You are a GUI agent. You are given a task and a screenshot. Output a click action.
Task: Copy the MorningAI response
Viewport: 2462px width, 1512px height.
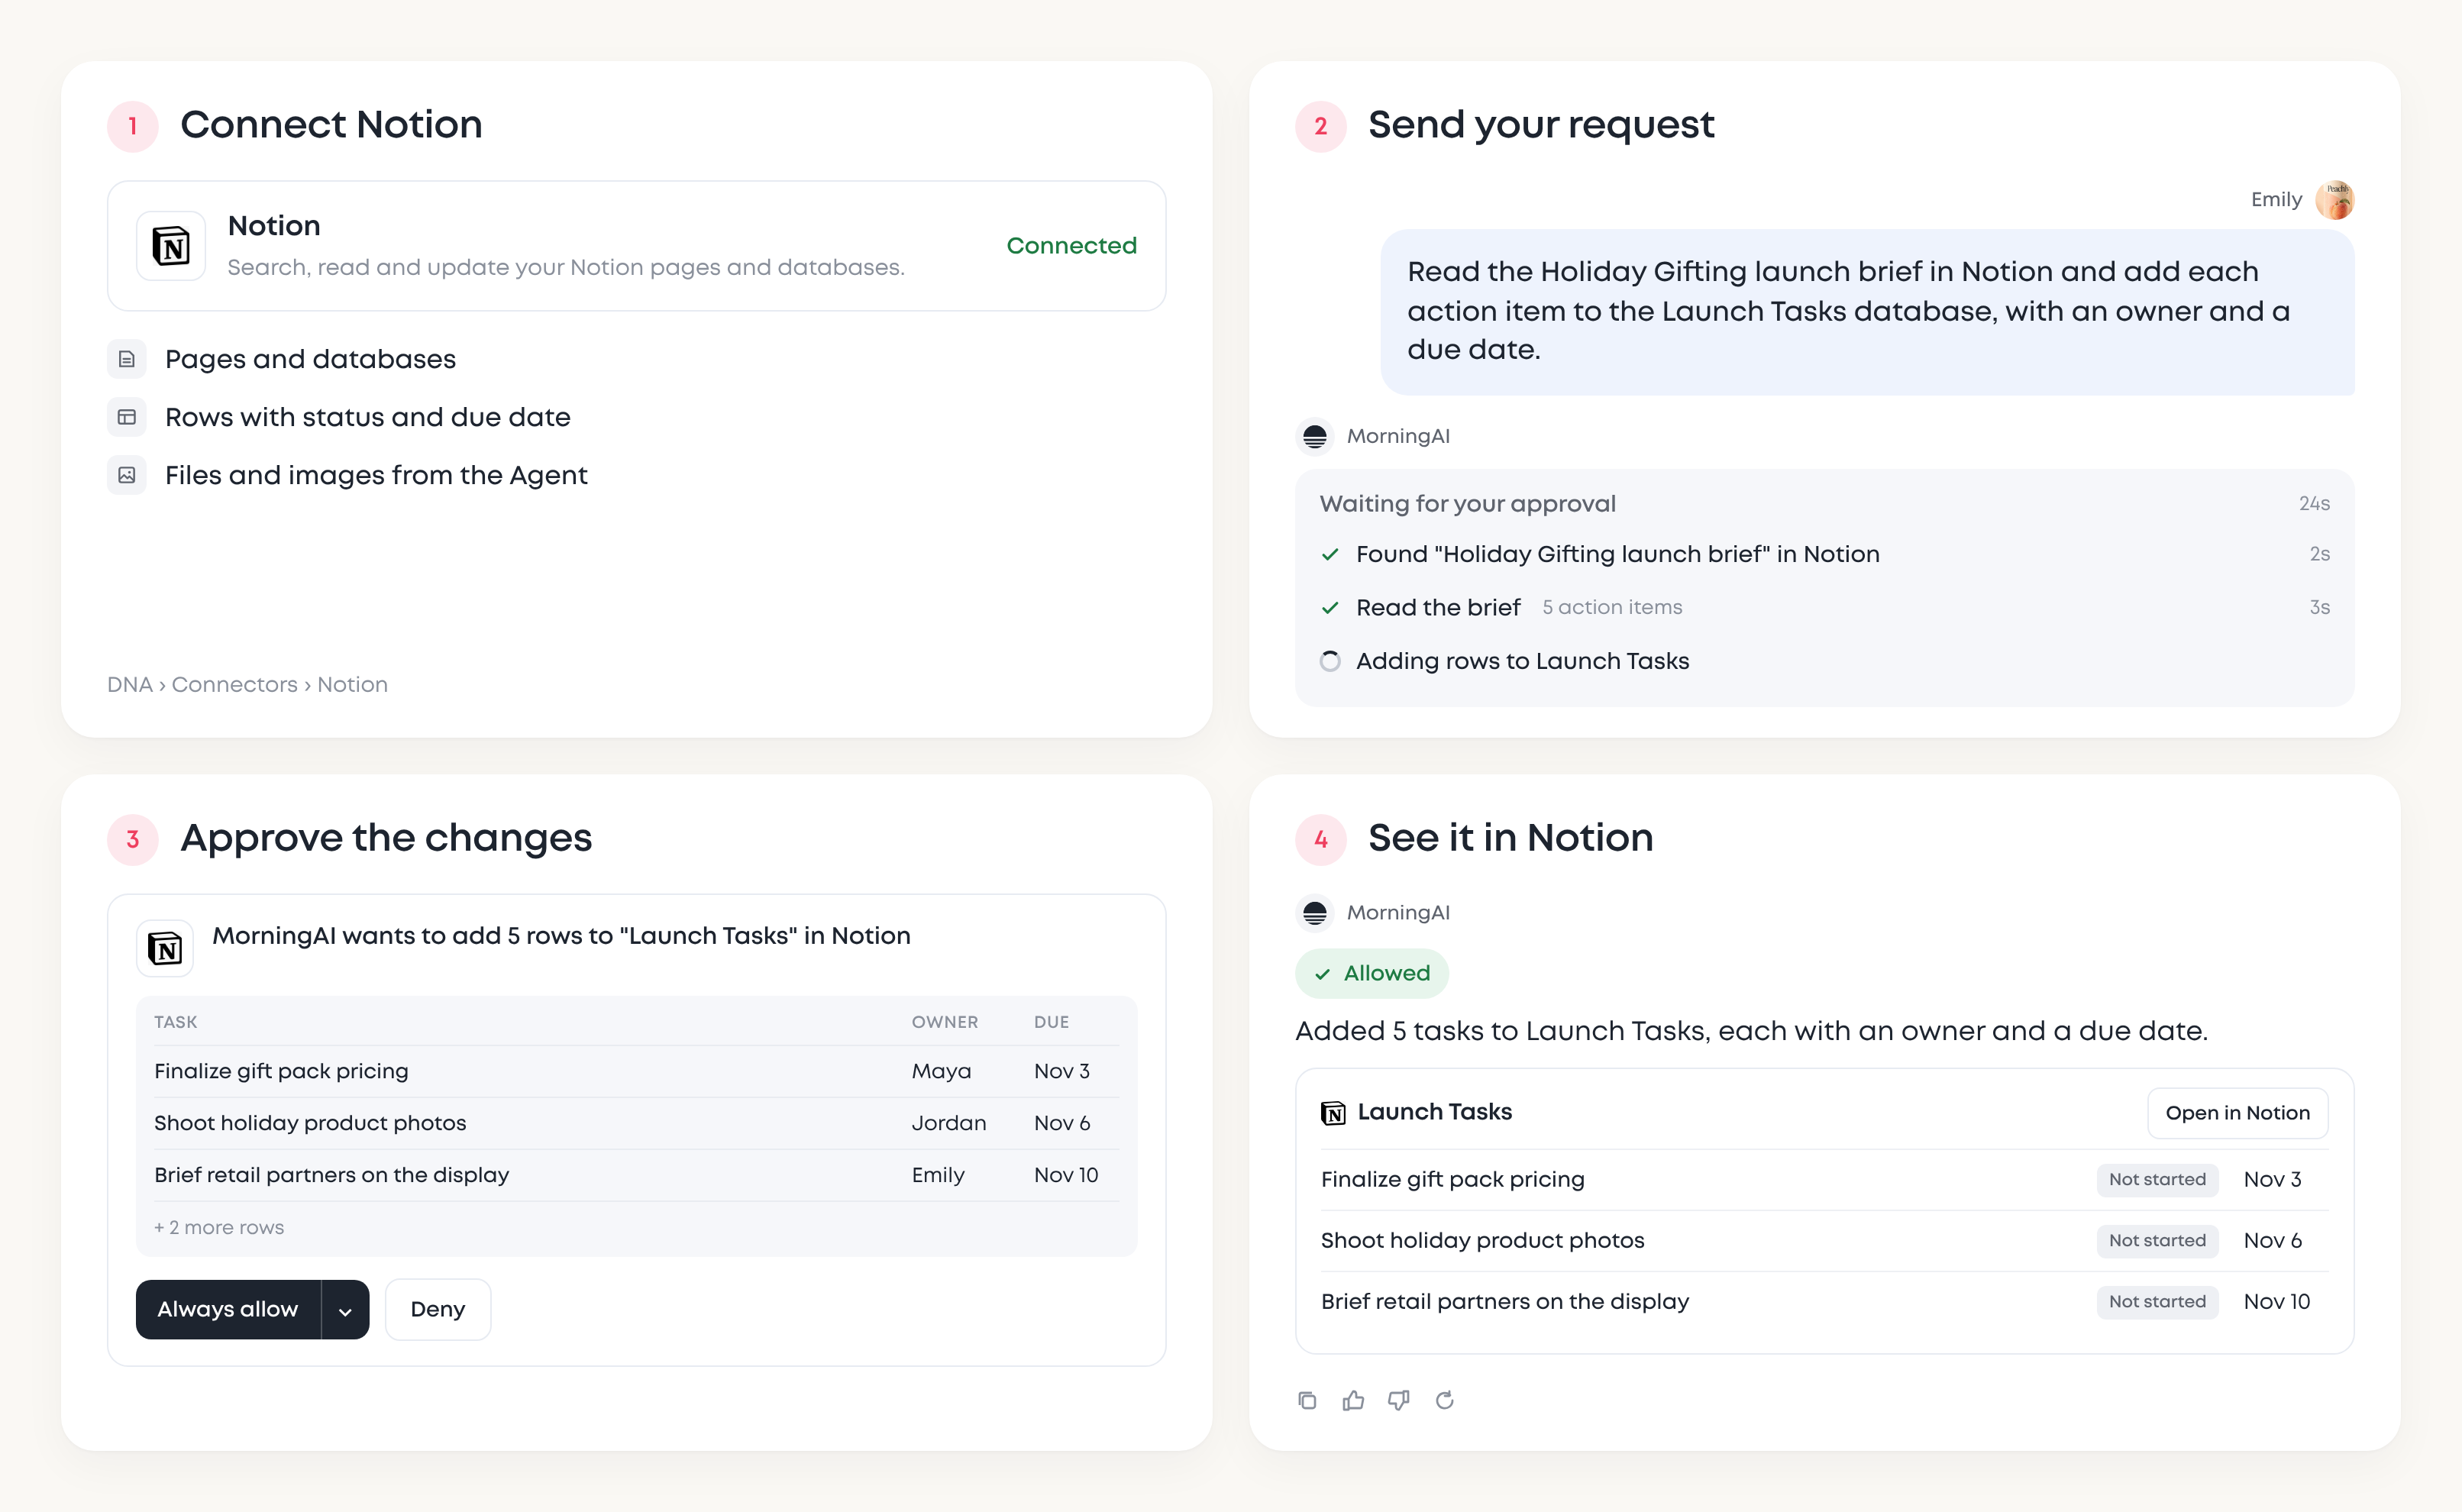pyautogui.click(x=1307, y=1400)
